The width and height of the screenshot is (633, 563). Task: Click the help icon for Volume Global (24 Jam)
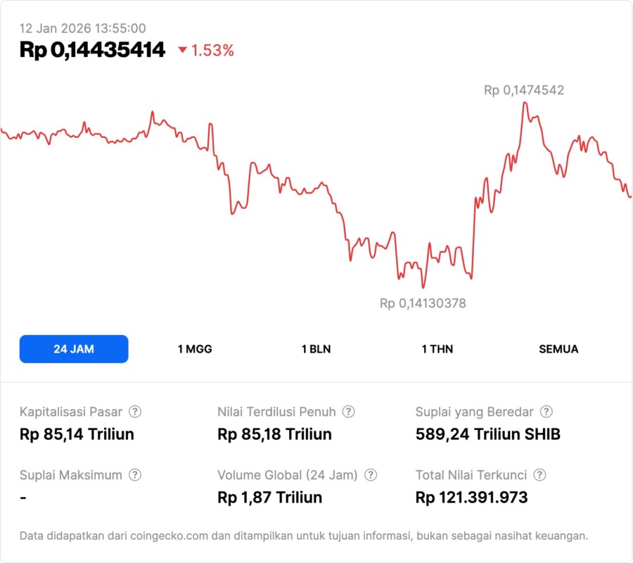pos(371,475)
